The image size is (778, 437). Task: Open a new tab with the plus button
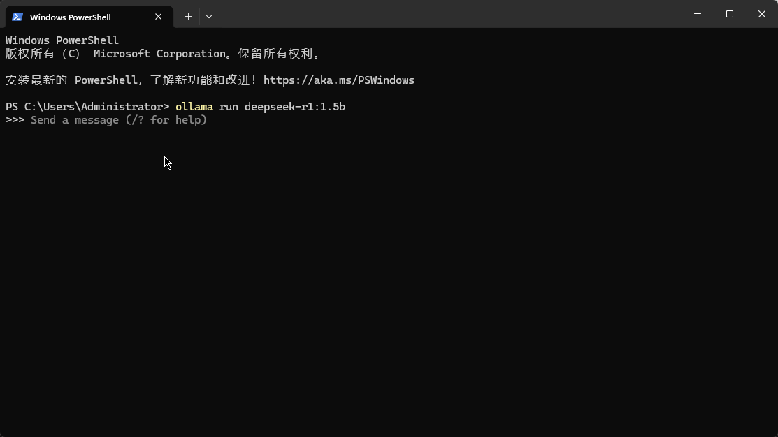click(x=188, y=16)
